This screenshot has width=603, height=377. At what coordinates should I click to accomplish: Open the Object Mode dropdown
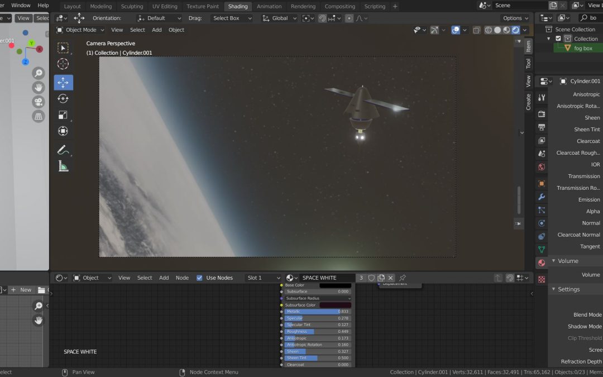tap(80, 30)
